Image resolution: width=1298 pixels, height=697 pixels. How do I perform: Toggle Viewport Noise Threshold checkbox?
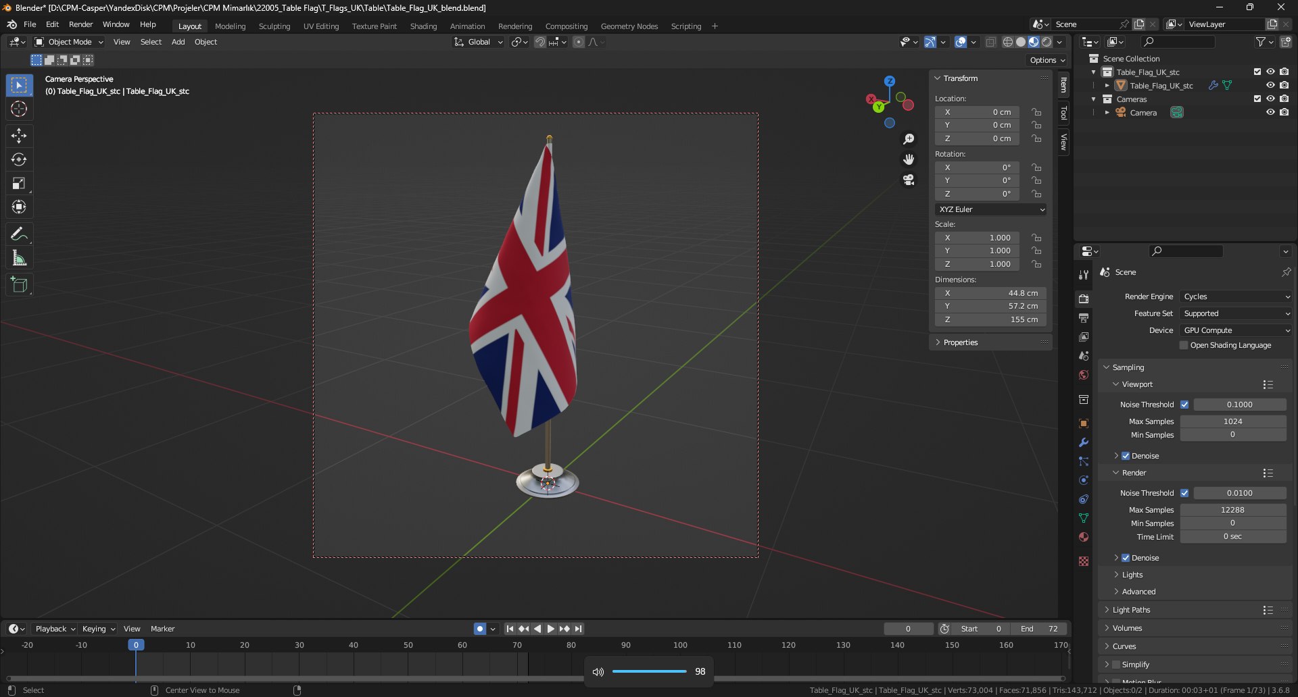1184,405
